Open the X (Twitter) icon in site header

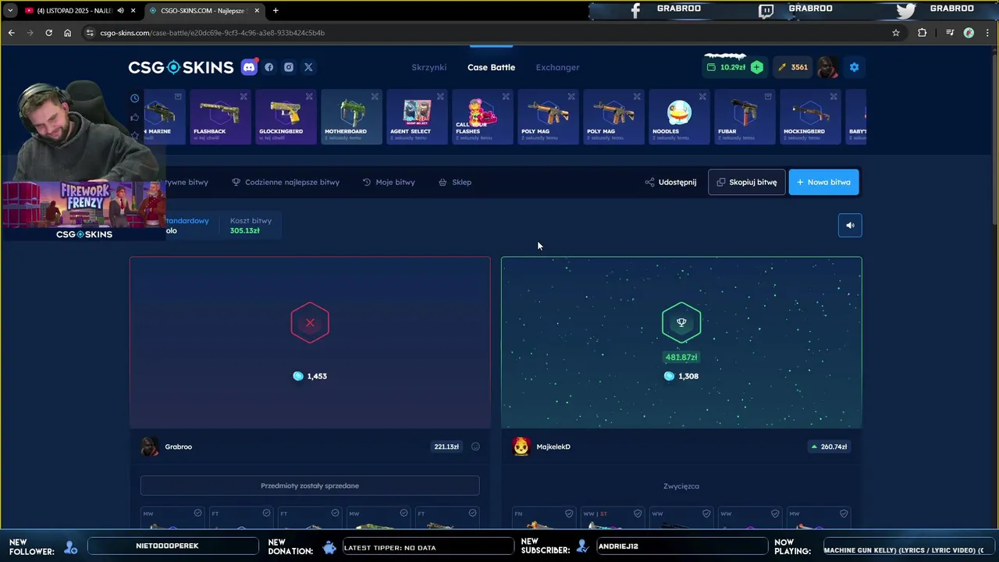(x=308, y=67)
